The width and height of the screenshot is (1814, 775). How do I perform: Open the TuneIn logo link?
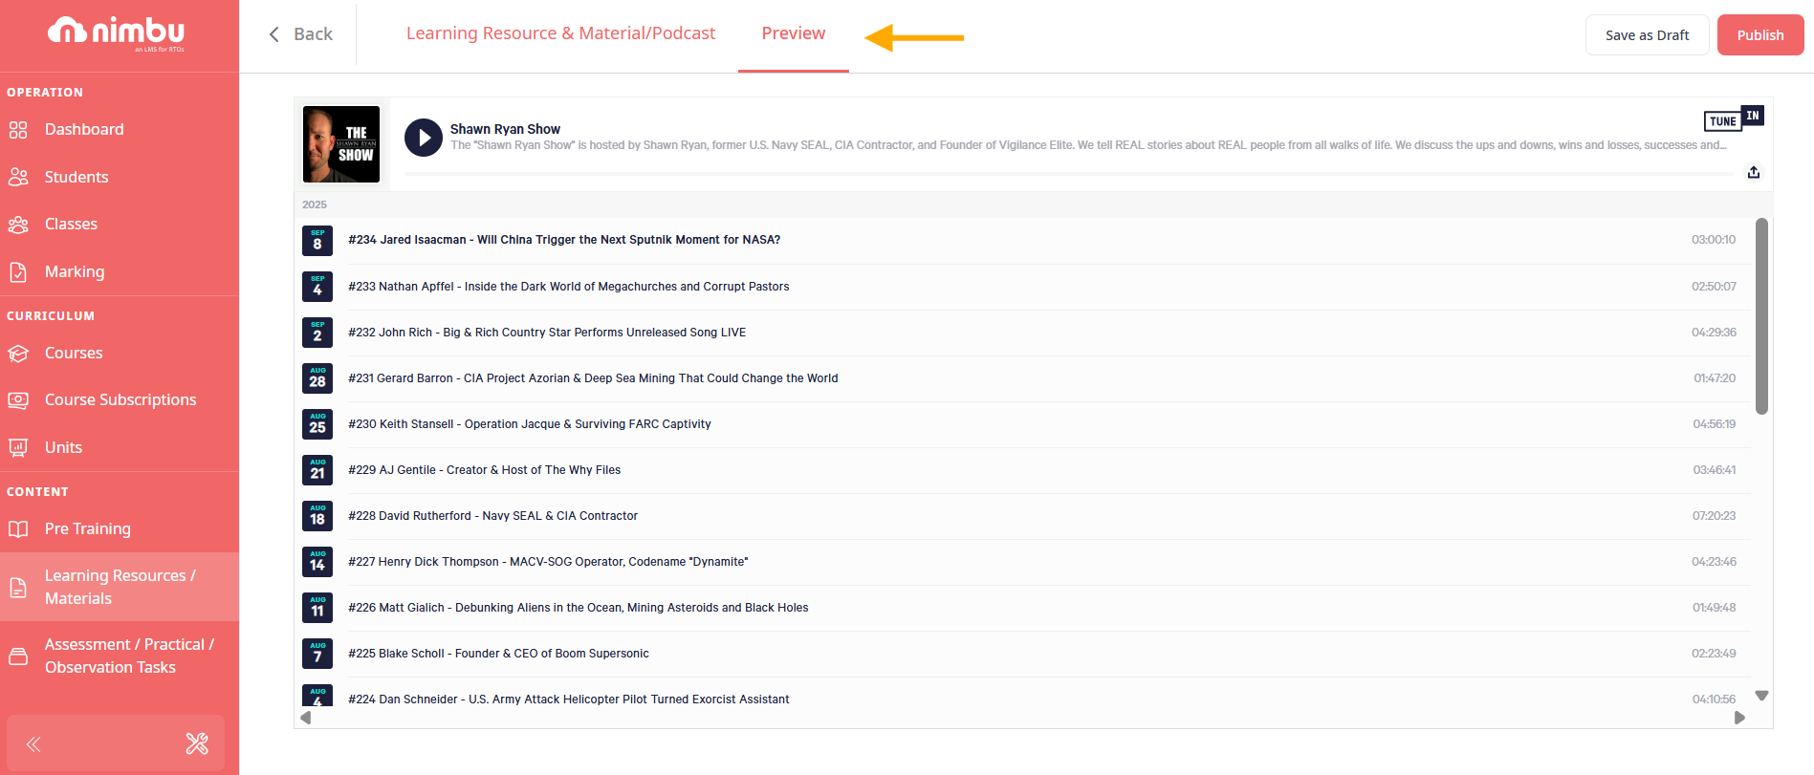1734,118
